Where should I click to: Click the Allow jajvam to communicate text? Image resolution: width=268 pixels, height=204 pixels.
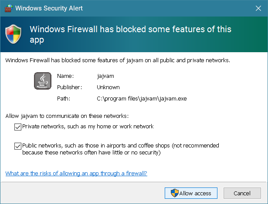(67, 116)
